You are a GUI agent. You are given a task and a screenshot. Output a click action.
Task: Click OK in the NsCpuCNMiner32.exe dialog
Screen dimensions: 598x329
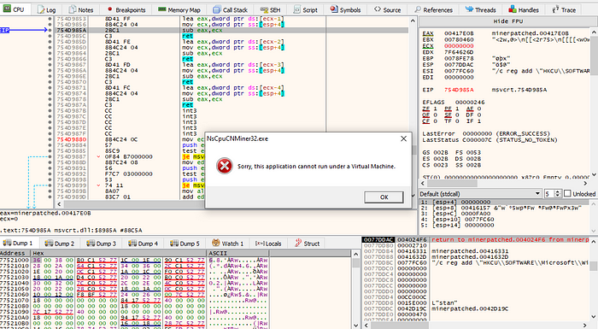[384, 197]
